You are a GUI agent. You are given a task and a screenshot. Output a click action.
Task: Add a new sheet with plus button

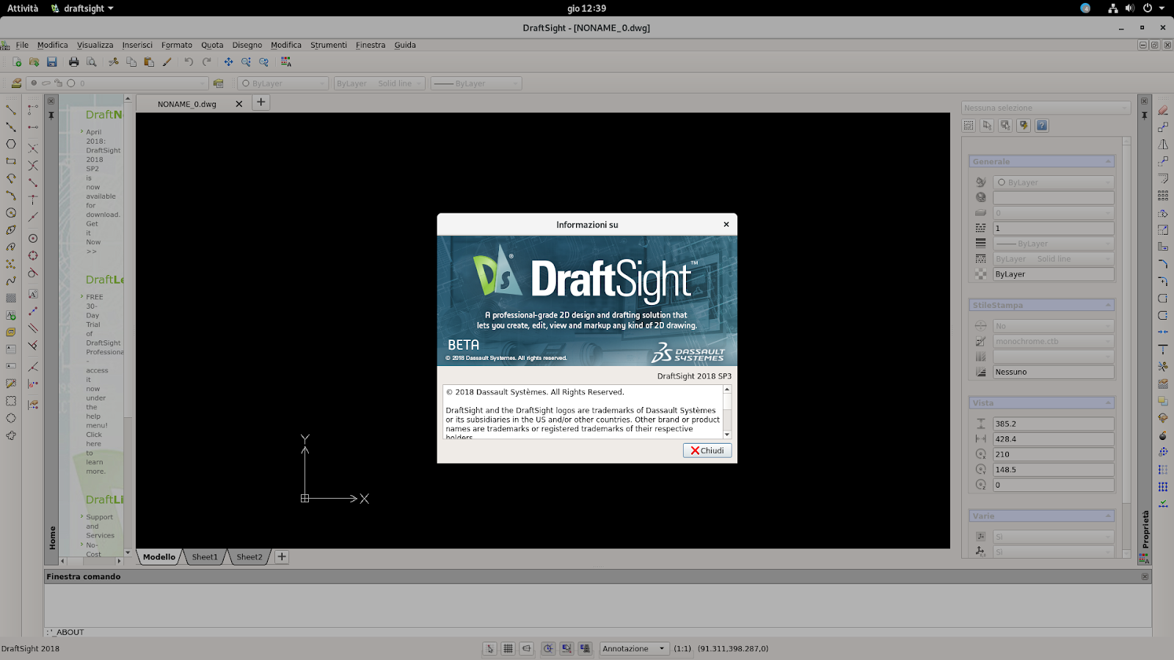(x=281, y=557)
